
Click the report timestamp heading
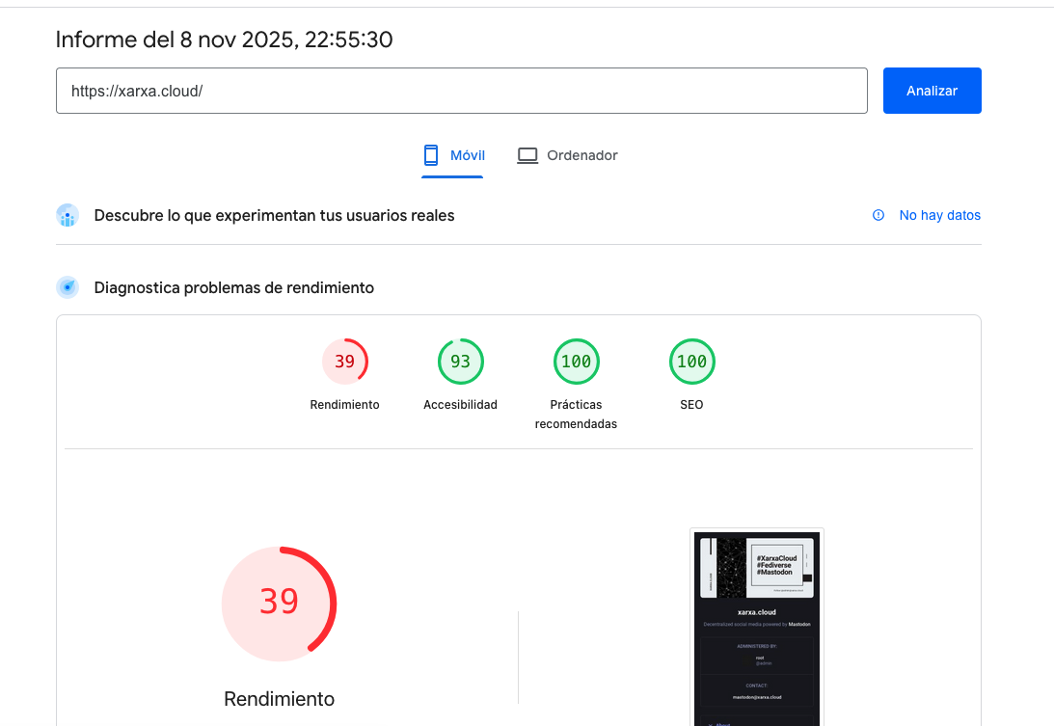click(x=224, y=40)
